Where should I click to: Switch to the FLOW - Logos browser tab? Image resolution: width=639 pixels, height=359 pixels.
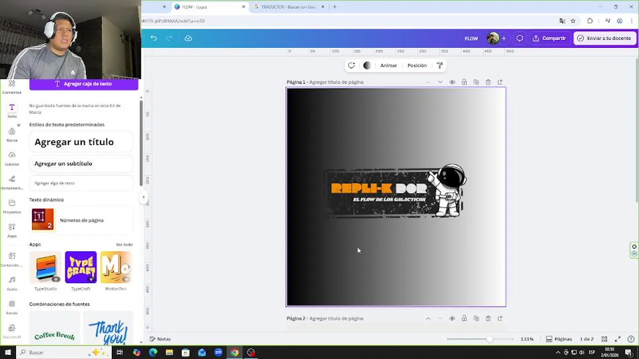click(x=209, y=7)
